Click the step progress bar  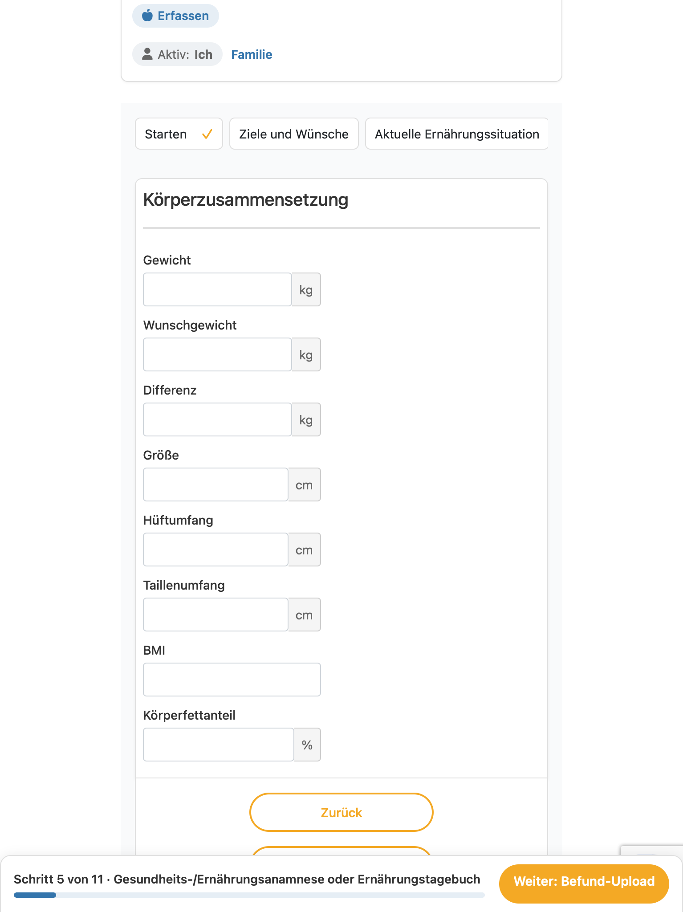click(x=249, y=895)
